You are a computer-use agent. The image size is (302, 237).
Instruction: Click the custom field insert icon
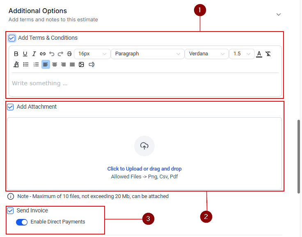point(92,64)
